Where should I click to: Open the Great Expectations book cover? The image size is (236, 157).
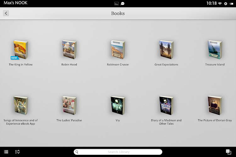166,50
